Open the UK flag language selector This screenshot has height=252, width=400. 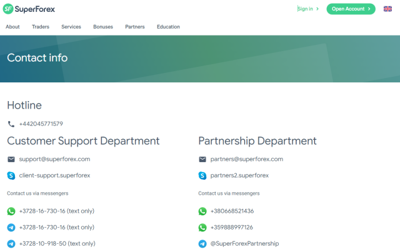point(387,9)
